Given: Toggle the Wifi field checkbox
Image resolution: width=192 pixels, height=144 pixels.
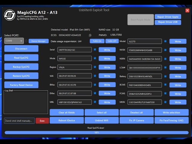Looking at the screenshot, I should [x=95, y=76].
